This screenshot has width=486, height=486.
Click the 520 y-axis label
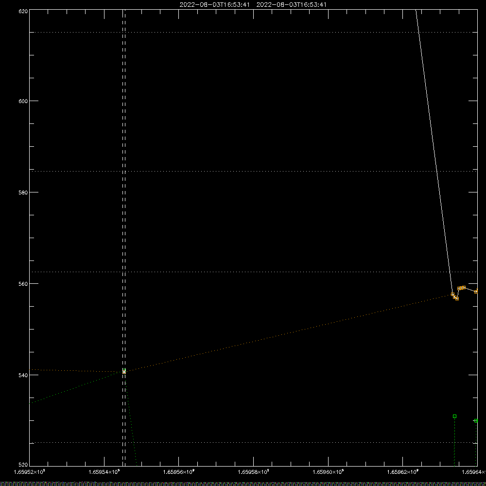[x=23, y=465]
